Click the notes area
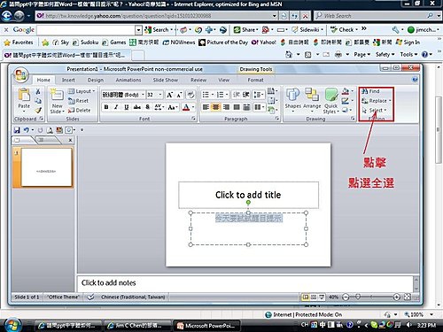This screenshot has width=443, height=332. click(245, 283)
